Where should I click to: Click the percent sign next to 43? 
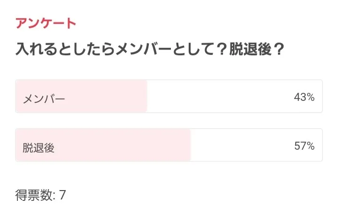(310, 97)
